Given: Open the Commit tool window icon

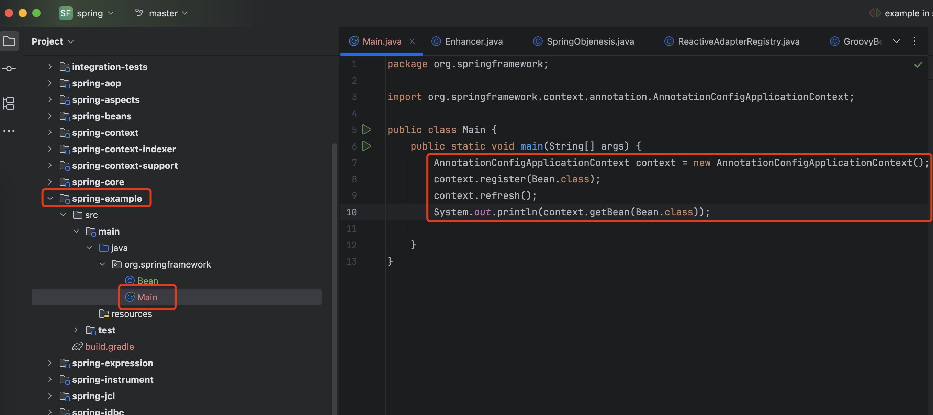Looking at the screenshot, I should (x=9, y=69).
